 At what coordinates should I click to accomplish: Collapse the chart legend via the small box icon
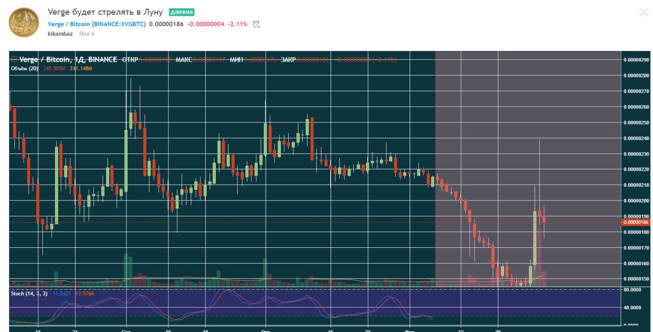14,60
